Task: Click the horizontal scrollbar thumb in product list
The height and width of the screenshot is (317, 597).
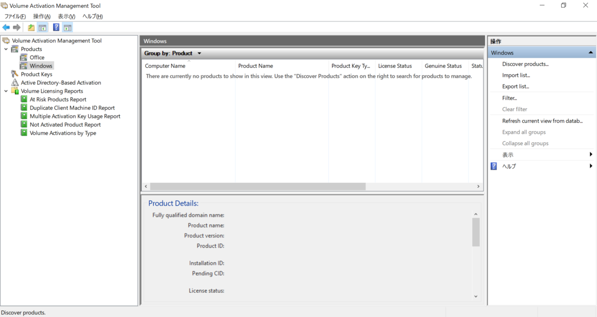Action: coord(258,186)
